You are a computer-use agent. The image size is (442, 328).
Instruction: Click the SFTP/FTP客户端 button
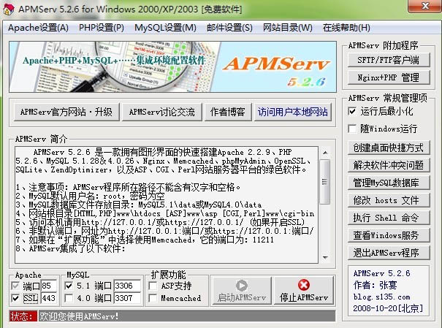pos(389,60)
